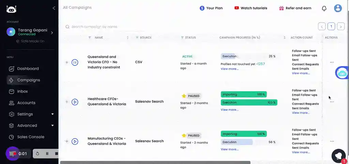
Task: Click the YouTube play icon
Action: [x=237, y=8]
